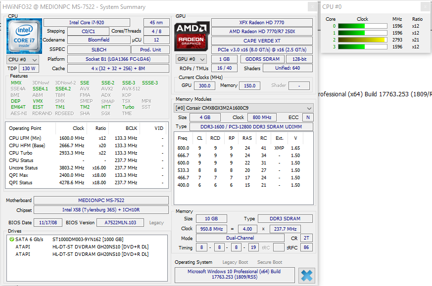Expand the Corsair CMX8GX3M2A1600C9 memory module dropdown
The image size is (432, 286).
244,108
